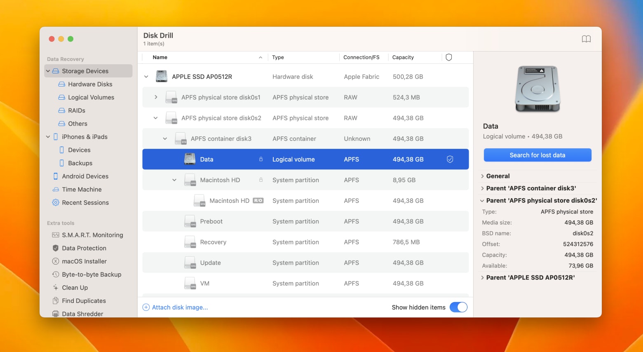Screen dimensions: 643x352
Task: Click the 786,5 MB Recovery capacity cell
Action: tap(406, 242)
